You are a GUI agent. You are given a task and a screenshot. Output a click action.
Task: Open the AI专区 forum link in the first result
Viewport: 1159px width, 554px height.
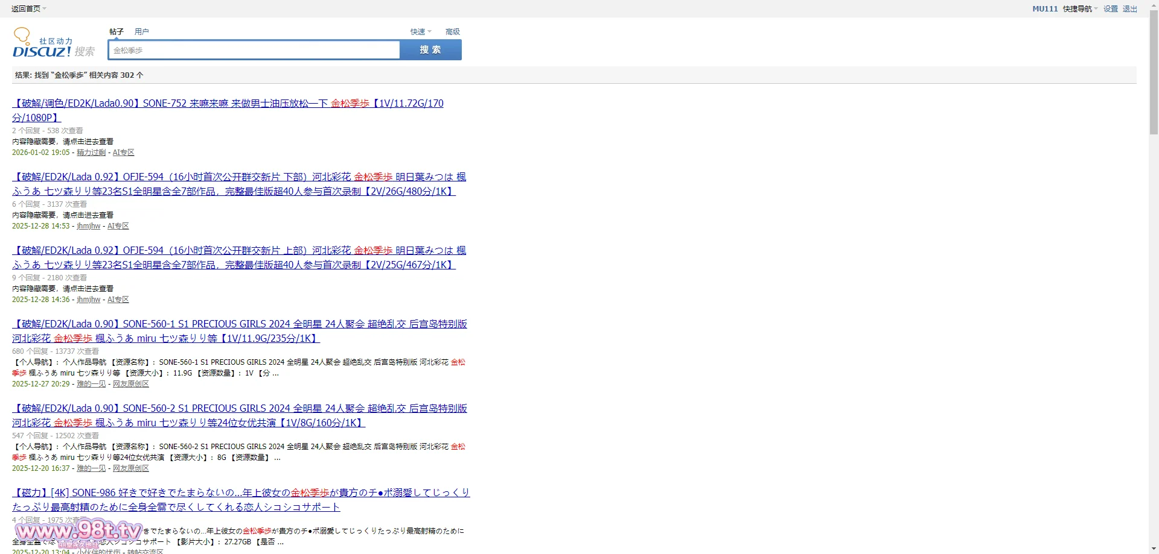coord(123,153)
